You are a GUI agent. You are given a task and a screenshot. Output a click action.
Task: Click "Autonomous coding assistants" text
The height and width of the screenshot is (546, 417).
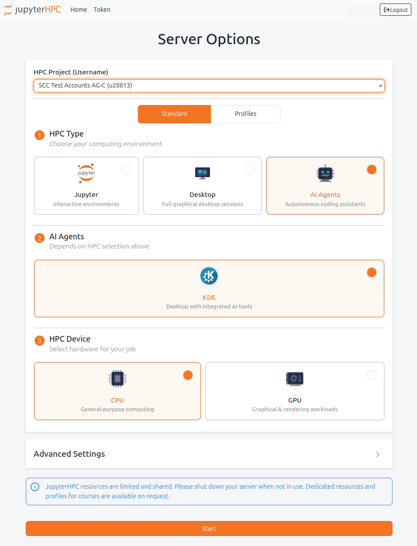tap(325, 204)
